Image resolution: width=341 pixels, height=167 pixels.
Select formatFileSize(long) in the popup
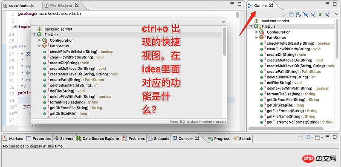74,102
